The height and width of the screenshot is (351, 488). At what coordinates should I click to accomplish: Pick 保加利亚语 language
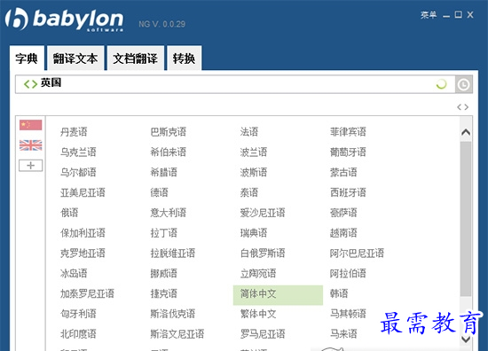83,233
